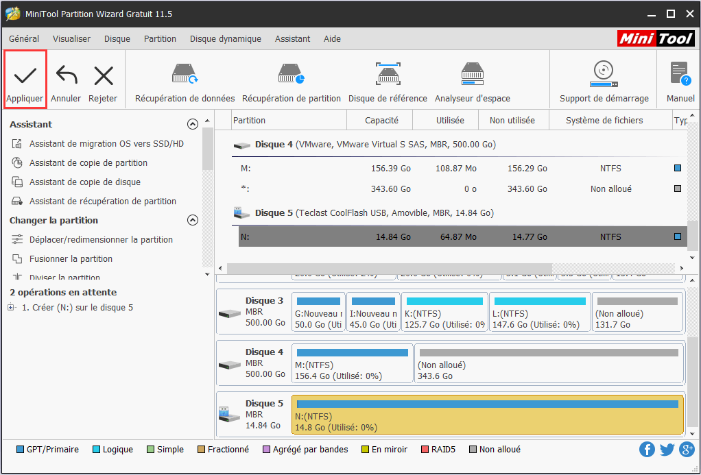Open the Manuel help icon
The width and height of the screenshot is (701, 475).
(x=680, y=74)
